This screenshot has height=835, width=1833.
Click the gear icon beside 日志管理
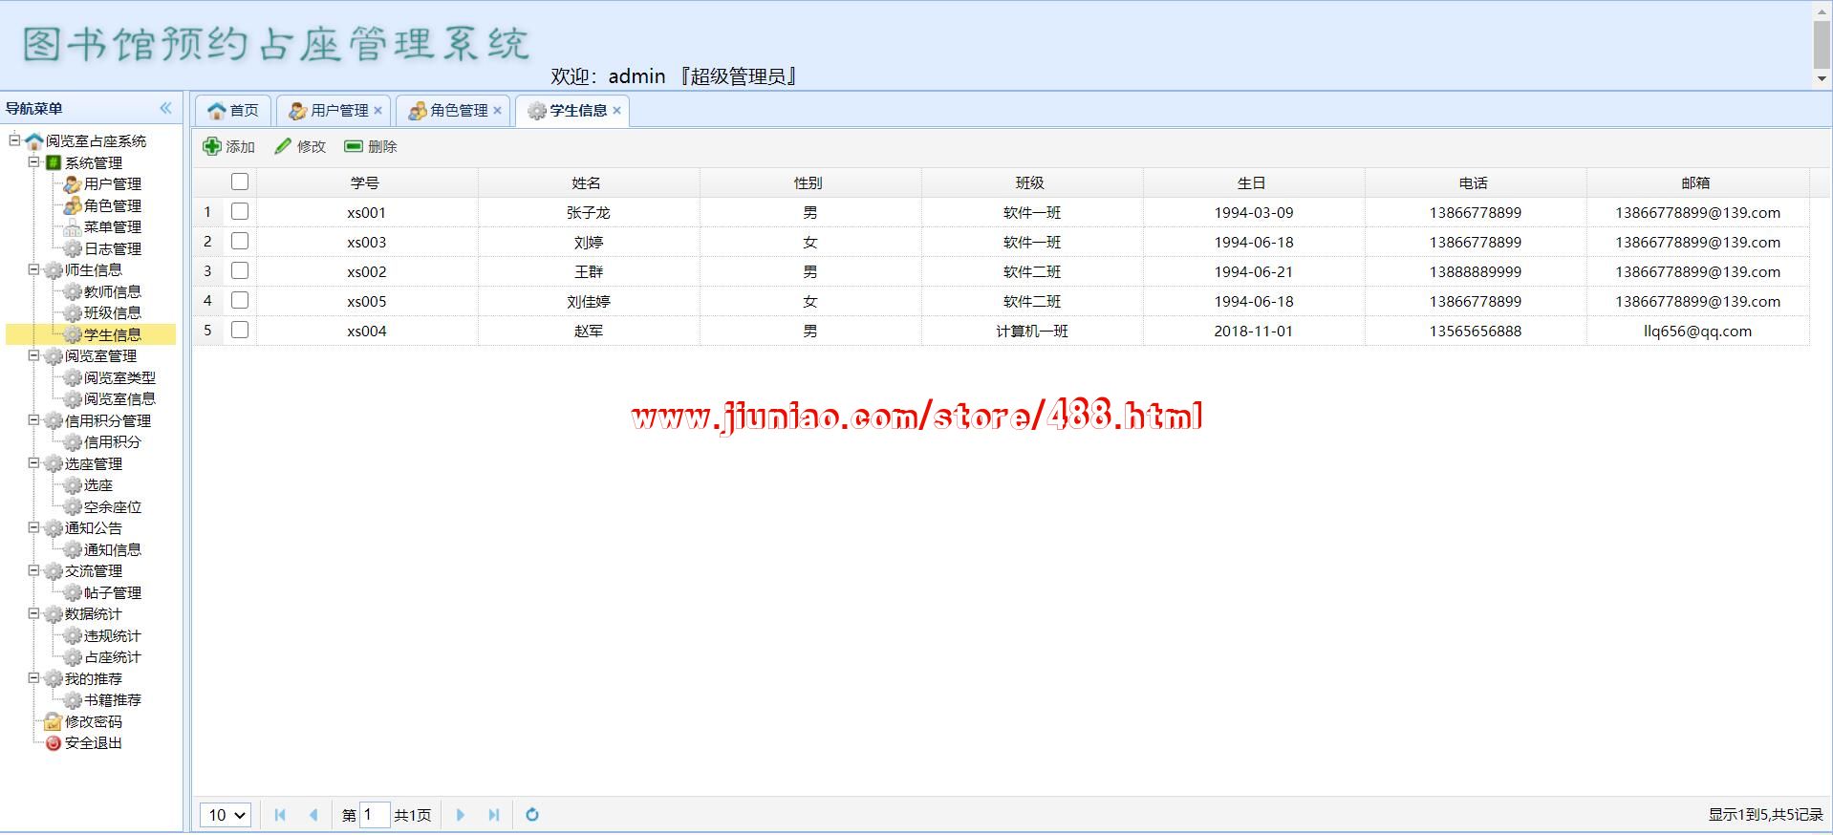point(73,248)
